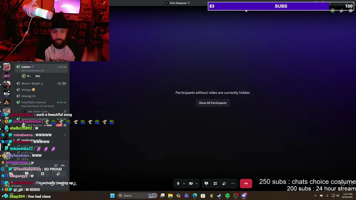Open File Explorer from the taskbar

(170, 196)
